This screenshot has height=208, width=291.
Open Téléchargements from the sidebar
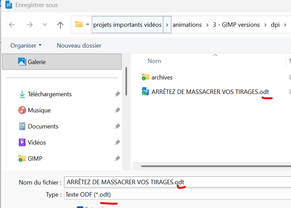(49, 94)
